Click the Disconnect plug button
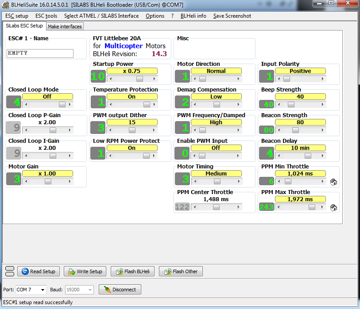 pyautogui.click(x=120, y=290)
